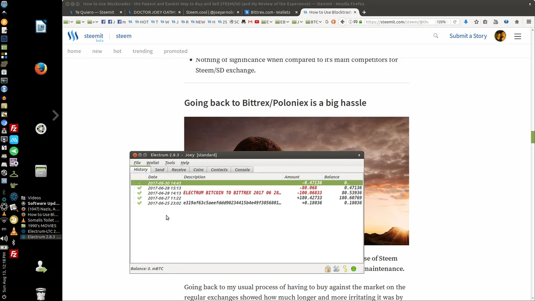Switch to Electrum-LTC window in list

click(x=41, y=231)
